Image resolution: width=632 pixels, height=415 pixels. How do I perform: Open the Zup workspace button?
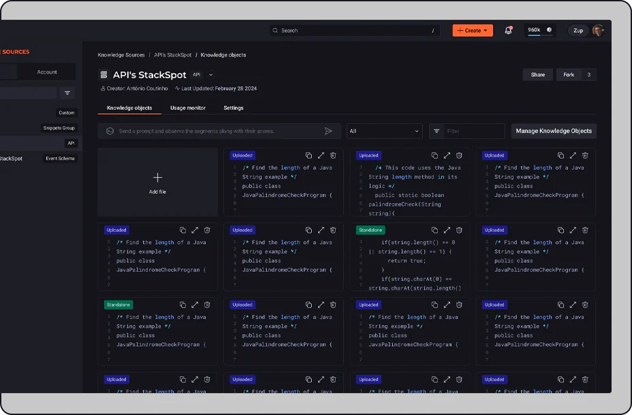pos(578,30)
